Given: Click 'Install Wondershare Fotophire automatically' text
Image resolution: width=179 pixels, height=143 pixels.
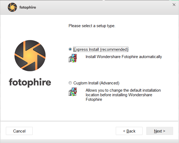Looking at the screenshot, I should tap(124, 57).
